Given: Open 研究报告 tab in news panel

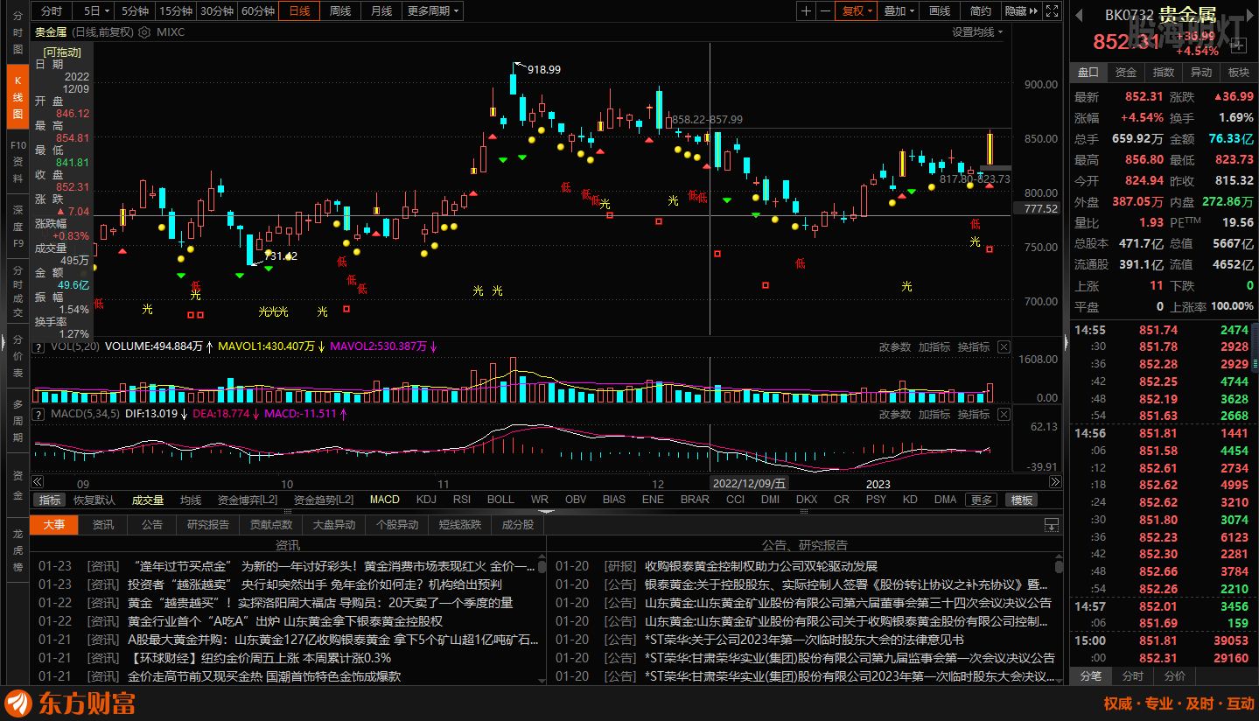Looking at the screenshot, I should [x=208, y=524].
